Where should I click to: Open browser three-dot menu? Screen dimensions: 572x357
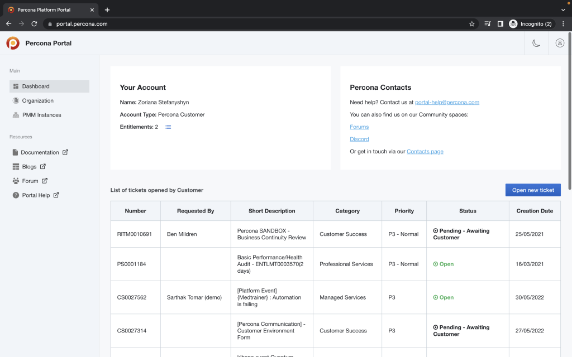point(563,23)
